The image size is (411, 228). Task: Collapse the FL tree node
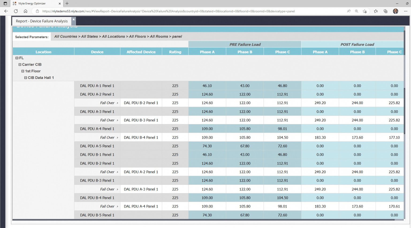(x=17, y=58)
